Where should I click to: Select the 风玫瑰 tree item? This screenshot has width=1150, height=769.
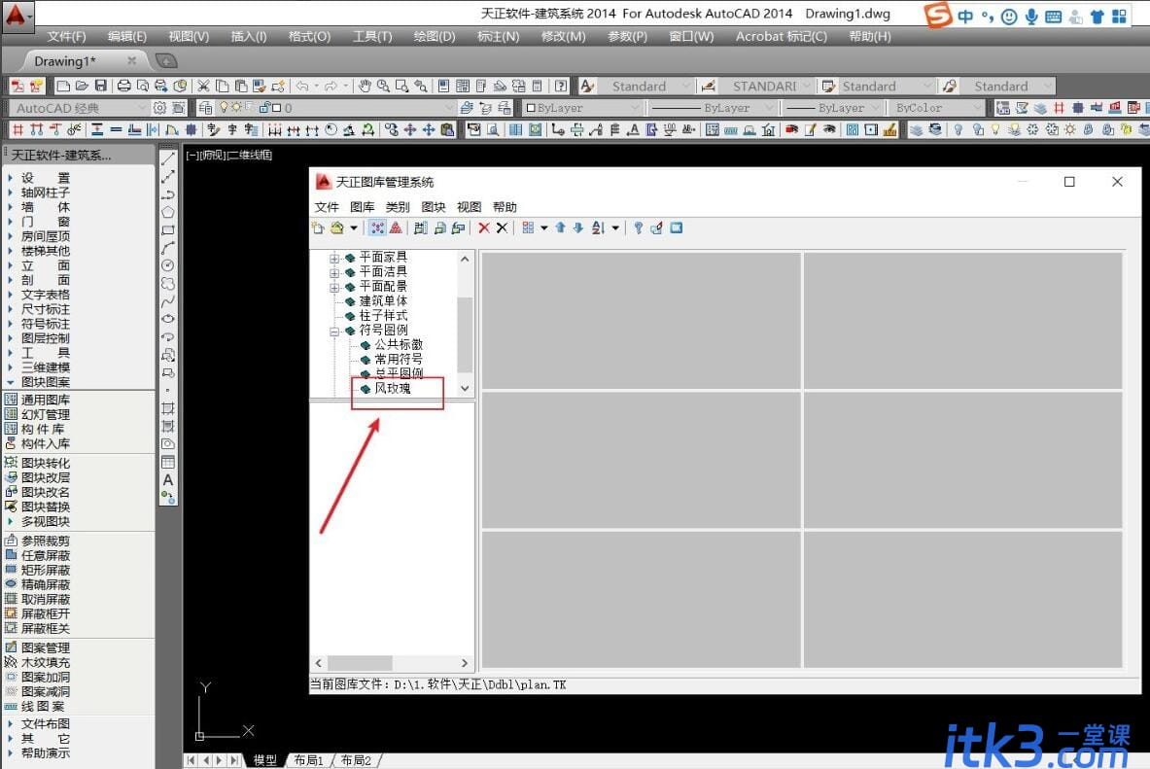393,388
